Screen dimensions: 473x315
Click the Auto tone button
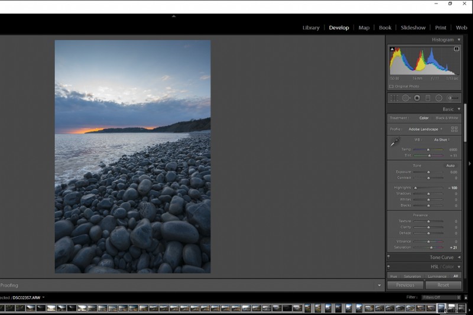(451, 166)
